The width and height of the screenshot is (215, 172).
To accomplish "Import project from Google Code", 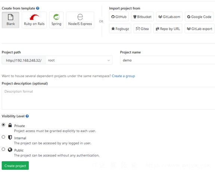I will point(199,17).
